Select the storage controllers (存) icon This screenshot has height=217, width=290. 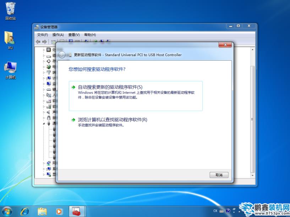coord(49,61)
